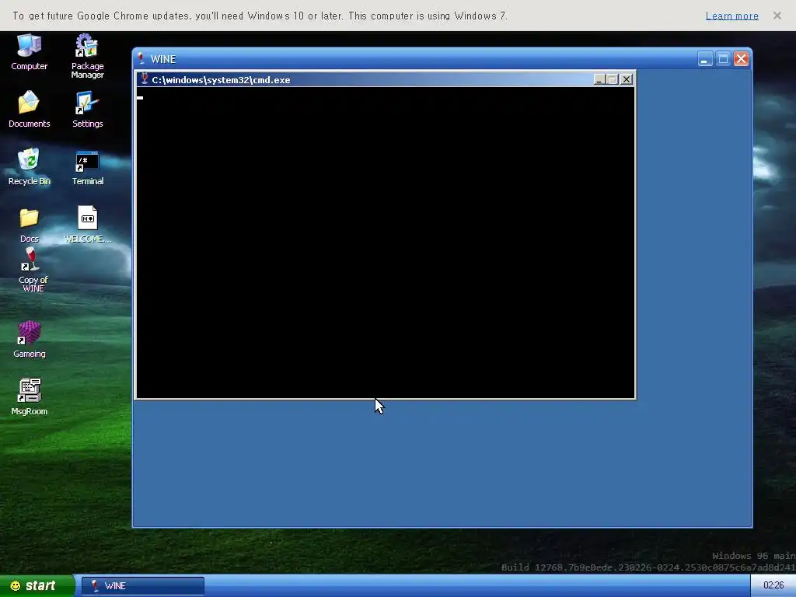Select the WELCOME markdown file icon
796x597 pixels.
point(87,224)
